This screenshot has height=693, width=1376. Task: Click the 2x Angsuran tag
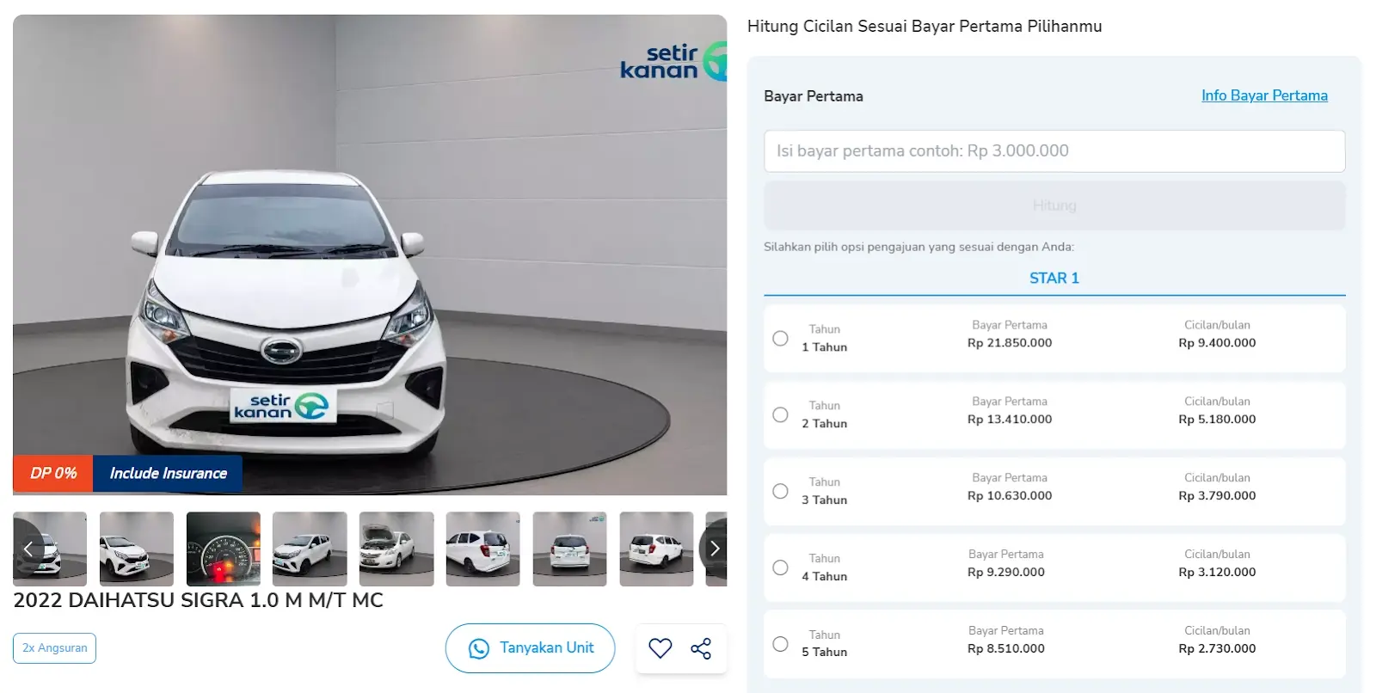(54, 648)
